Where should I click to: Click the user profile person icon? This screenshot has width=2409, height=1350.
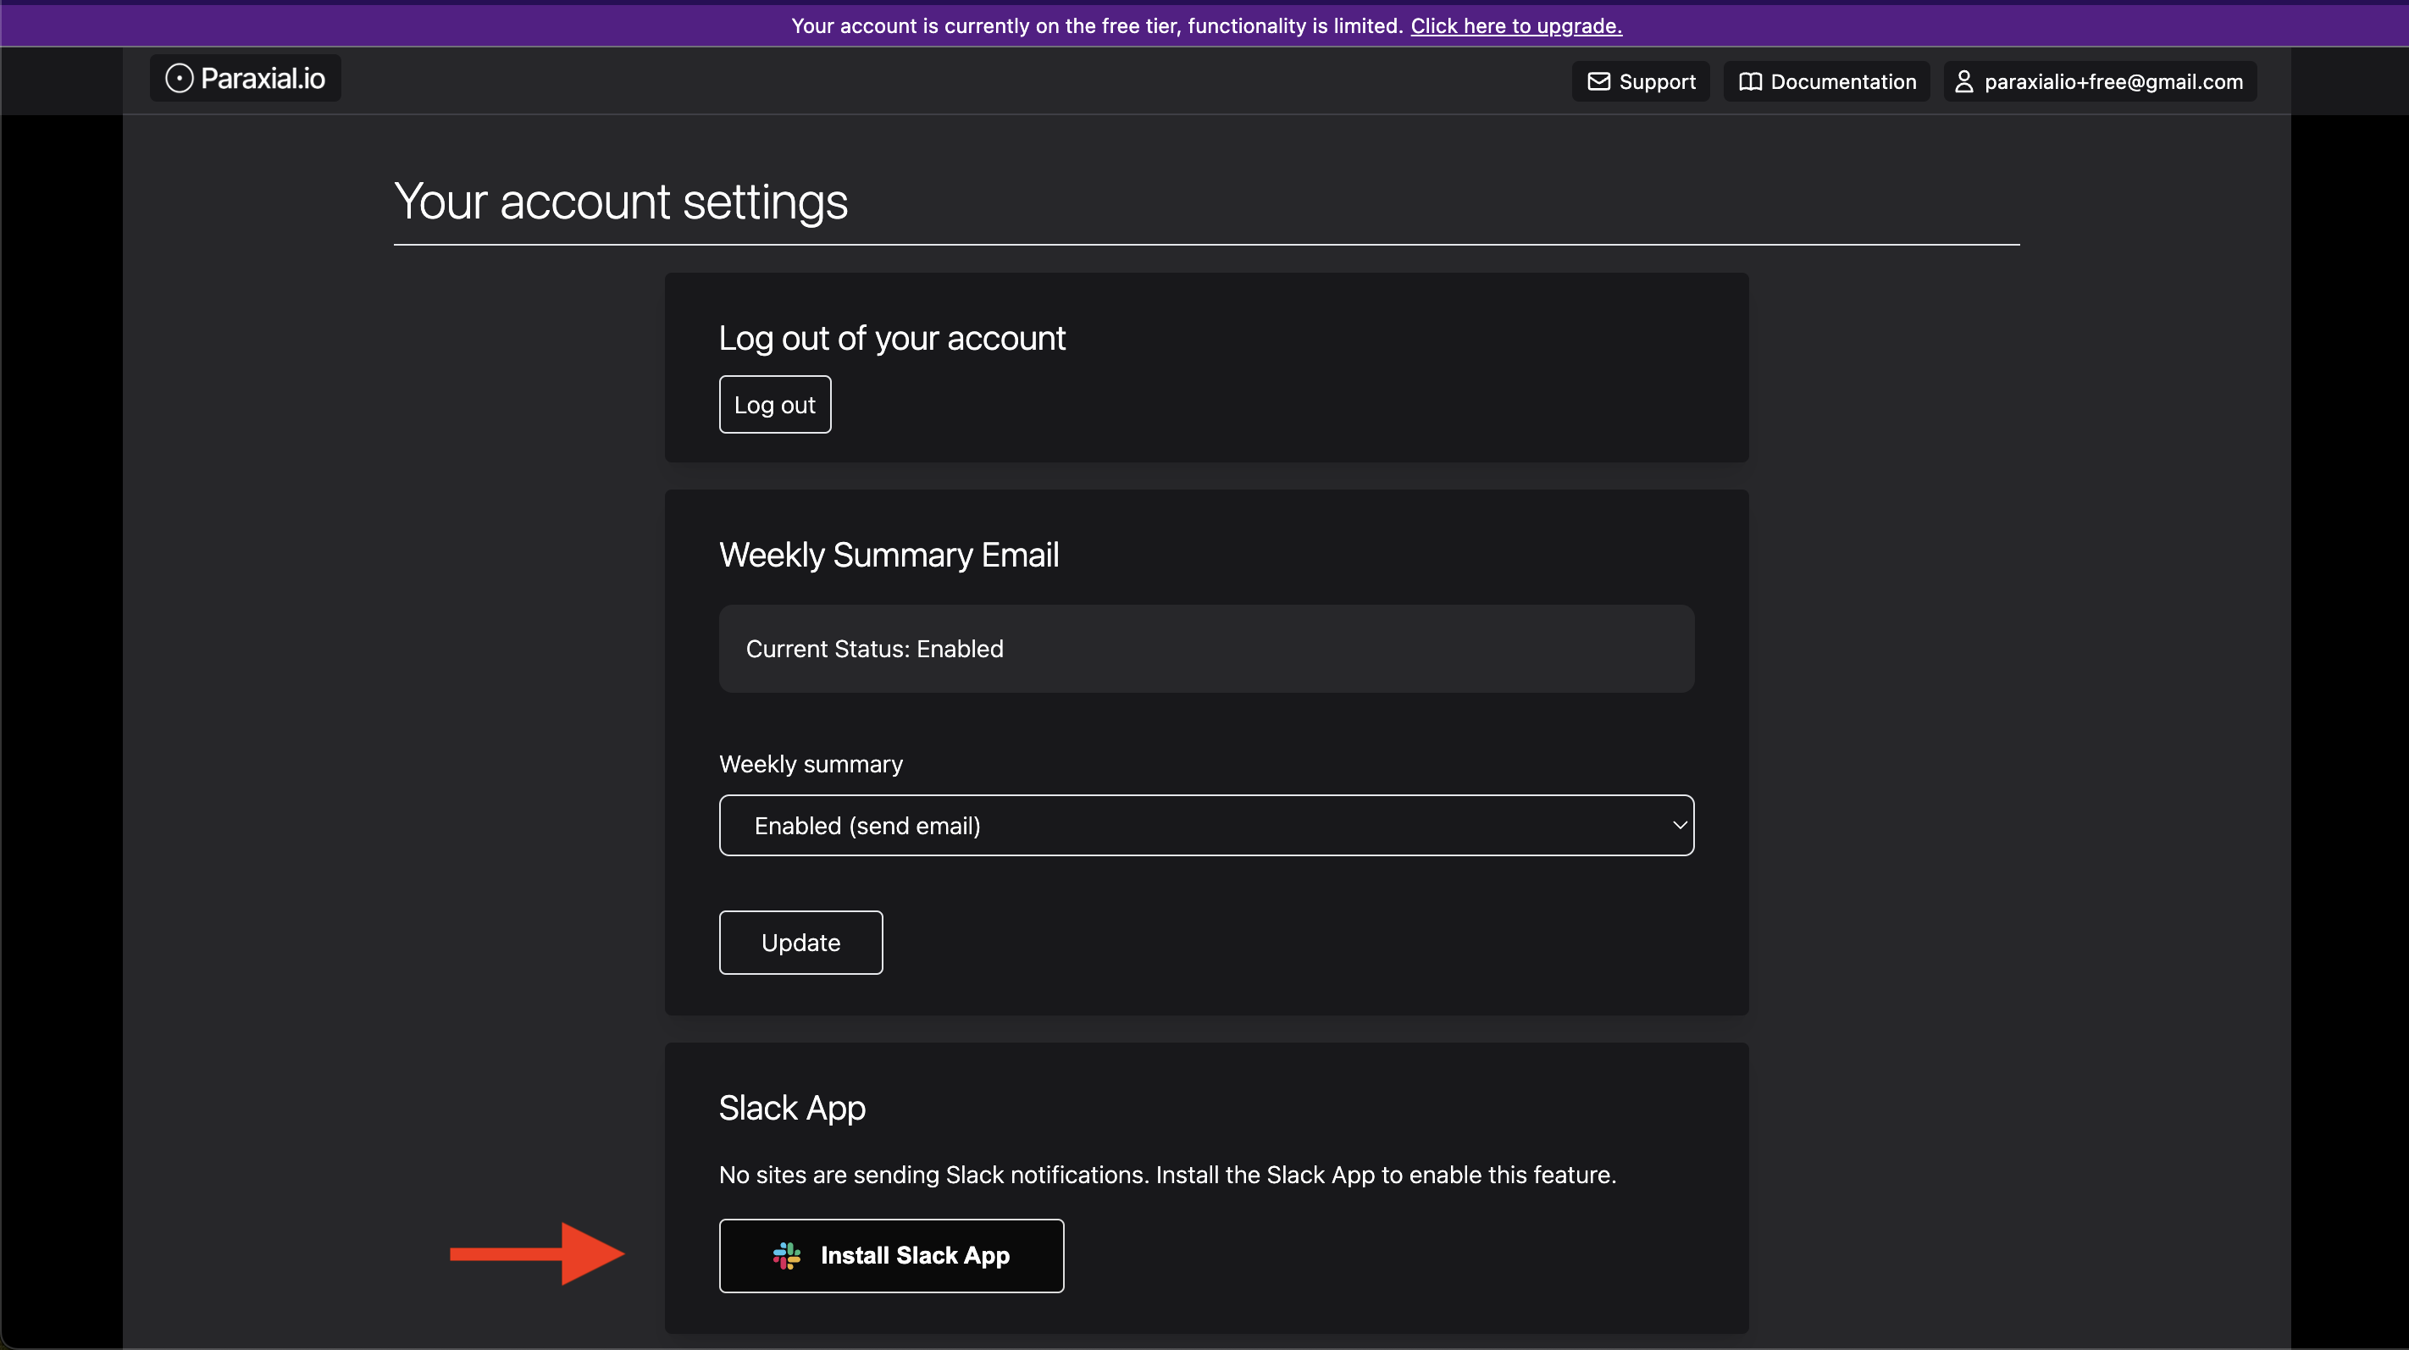(x=1963, y=82)
